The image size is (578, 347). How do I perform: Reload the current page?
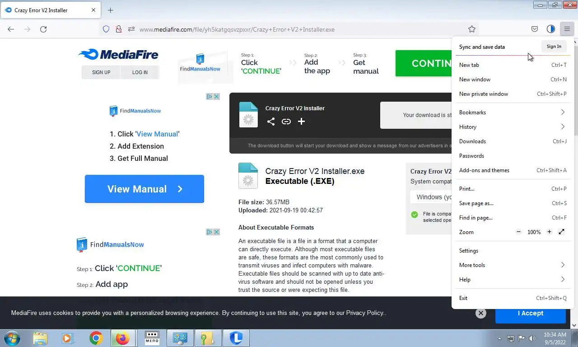43,29
